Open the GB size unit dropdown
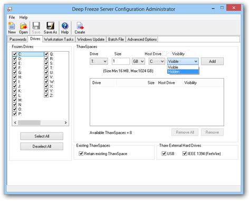Screen dimensions: 250x201 pos(138,61)
